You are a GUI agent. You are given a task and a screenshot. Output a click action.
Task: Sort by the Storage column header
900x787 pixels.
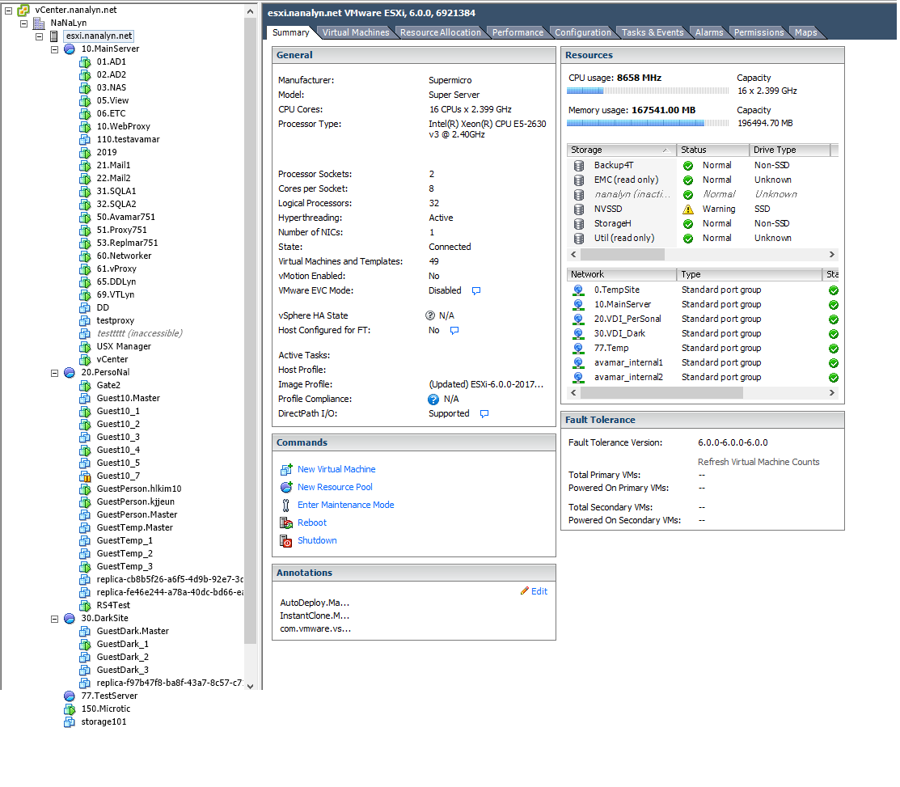pos(620,150)
